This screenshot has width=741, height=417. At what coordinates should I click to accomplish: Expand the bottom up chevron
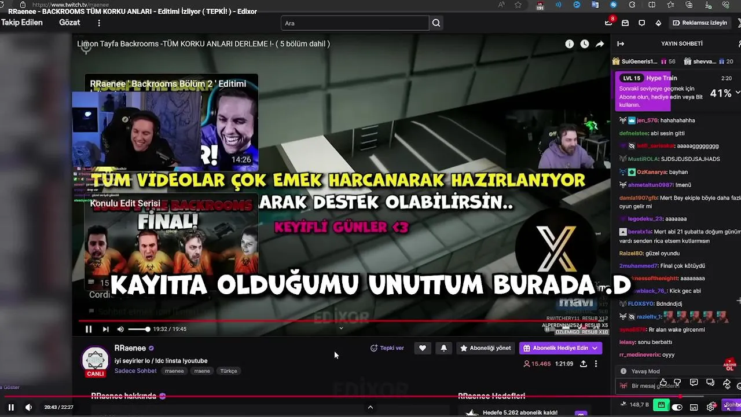coord(370,407)
